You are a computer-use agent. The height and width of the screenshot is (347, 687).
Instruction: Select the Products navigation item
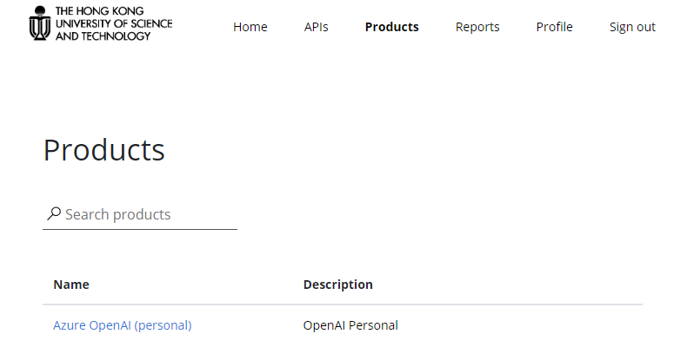pos(391,27)
